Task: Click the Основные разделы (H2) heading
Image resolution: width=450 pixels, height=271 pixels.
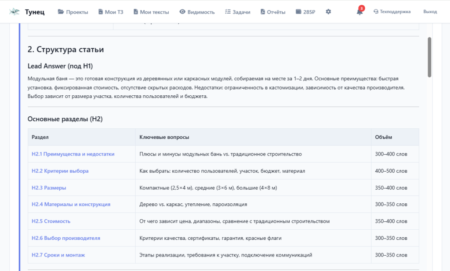Action: (65, 119)
